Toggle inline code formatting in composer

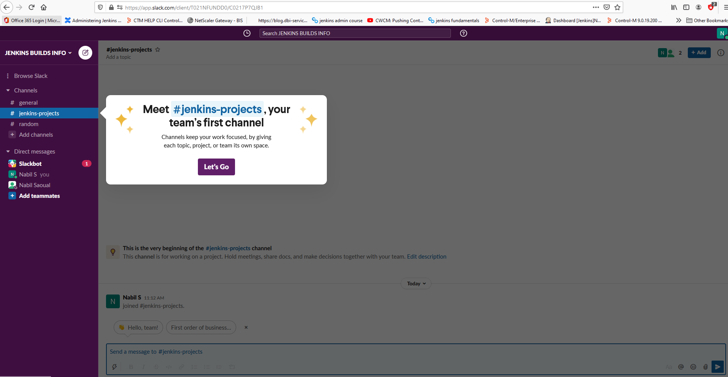169,367
